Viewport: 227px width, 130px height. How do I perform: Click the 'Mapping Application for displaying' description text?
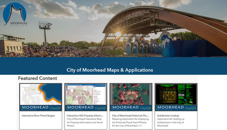[130, 122]
